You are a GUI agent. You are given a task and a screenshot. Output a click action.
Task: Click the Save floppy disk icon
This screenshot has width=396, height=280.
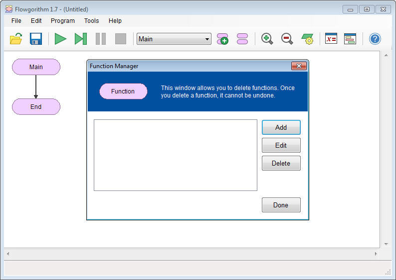[36, 39]
